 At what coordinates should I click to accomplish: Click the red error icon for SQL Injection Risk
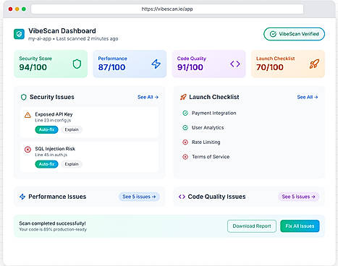pyautogui.click(x=28, y=150)
